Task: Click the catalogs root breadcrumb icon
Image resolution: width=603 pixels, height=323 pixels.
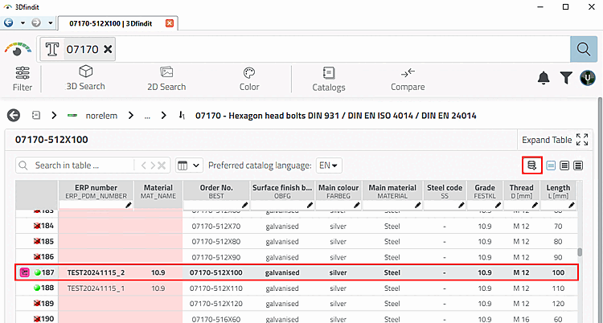Action: [x=35, y=115]
